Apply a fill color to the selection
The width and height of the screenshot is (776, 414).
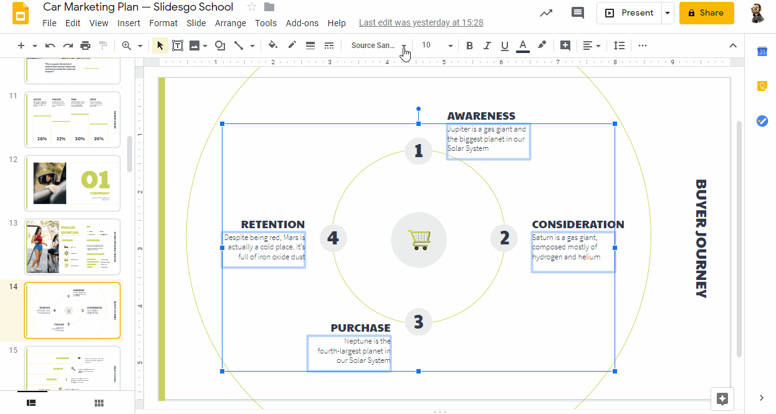click(272, 45)
